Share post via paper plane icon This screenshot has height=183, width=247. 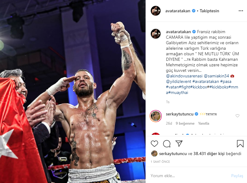pos(179,143)
